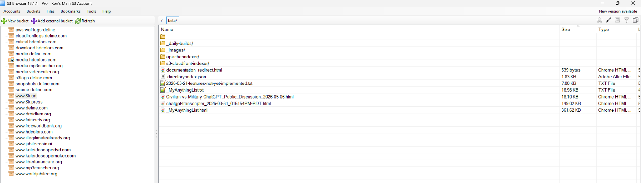Click the Adobe After Effe... type cell

point(616,77)
